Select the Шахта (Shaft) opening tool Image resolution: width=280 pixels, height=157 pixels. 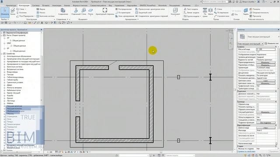point(210,12)
